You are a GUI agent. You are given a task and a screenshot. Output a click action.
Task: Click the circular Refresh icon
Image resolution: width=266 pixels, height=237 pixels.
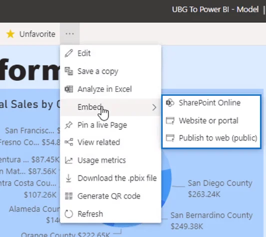click(x=69, y=214)
